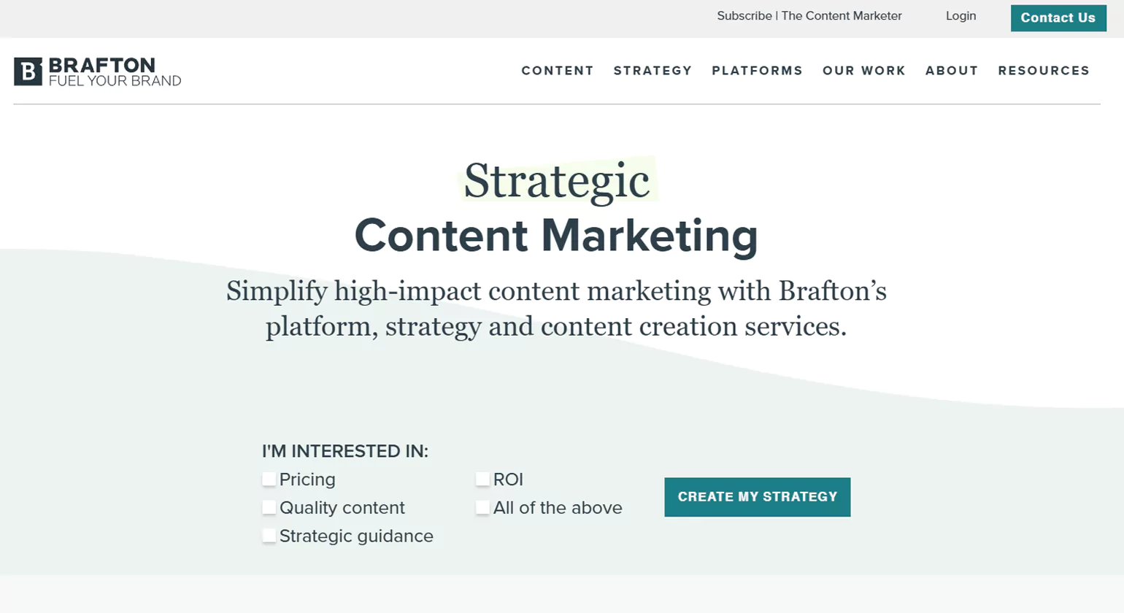Check the Pricing checkbox

(269, 479)
